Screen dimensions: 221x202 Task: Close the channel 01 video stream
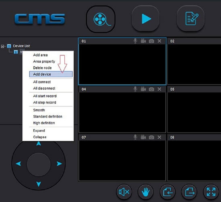click(x=159, y=41)
